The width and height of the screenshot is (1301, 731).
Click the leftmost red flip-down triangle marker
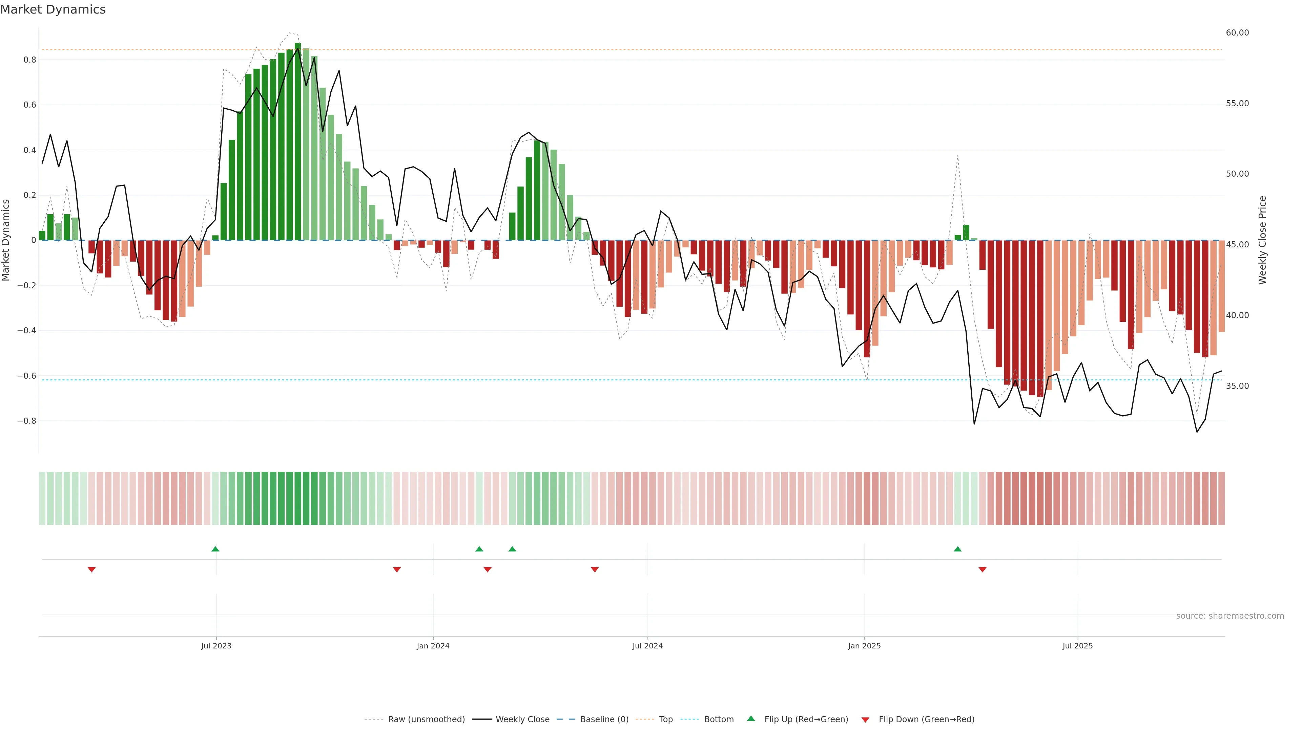91,570
